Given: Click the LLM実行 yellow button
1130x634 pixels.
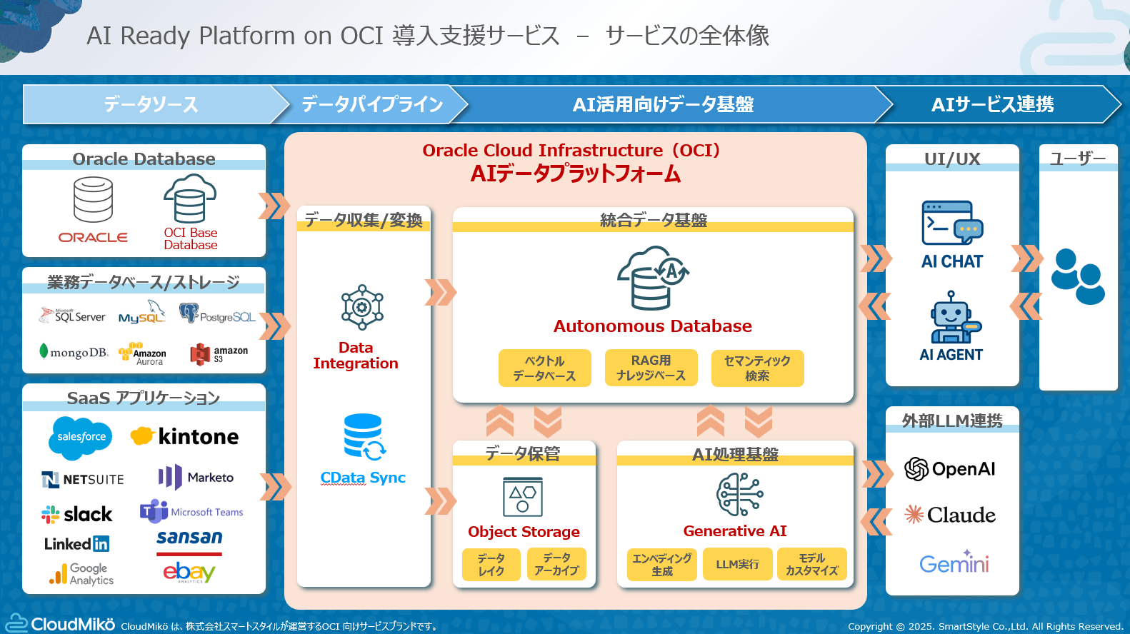Looking at the screenshot, I should [737, 564].
